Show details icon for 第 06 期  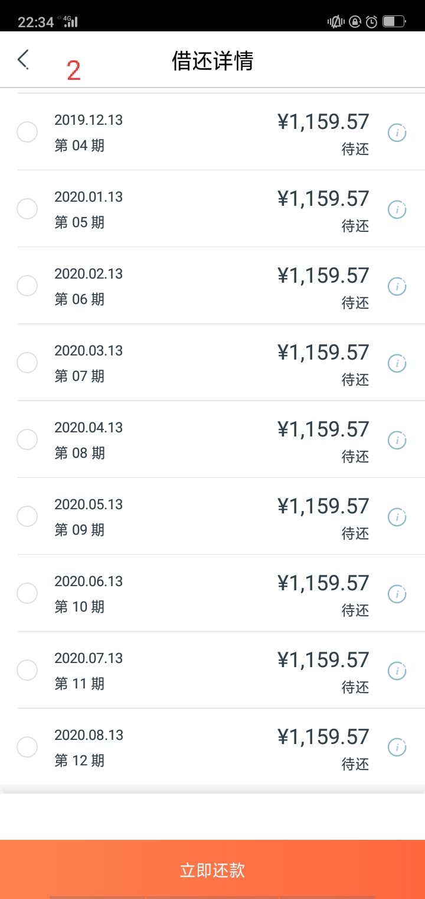coord(397,287)
